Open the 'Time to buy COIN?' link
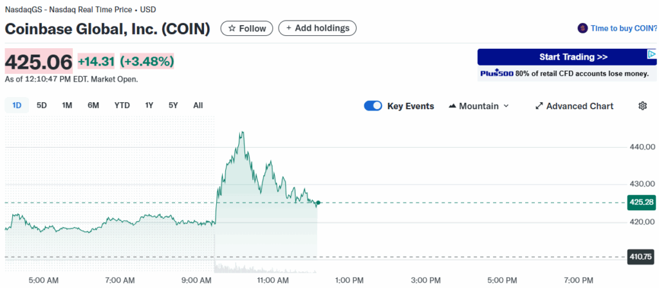 624,28
